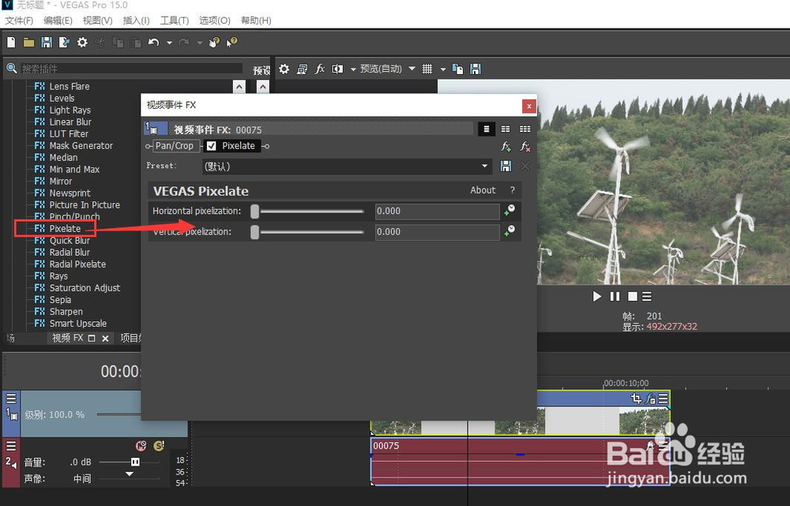
Task: Click About in VEGAS Pixelate header
Action: [x=483, y=190]
